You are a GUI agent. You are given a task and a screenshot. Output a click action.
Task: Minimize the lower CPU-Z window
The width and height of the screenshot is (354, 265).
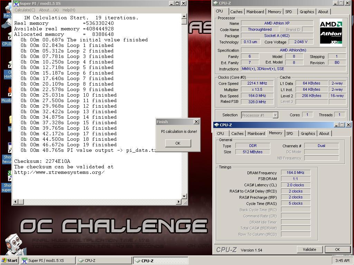click(x=337, y=125)
